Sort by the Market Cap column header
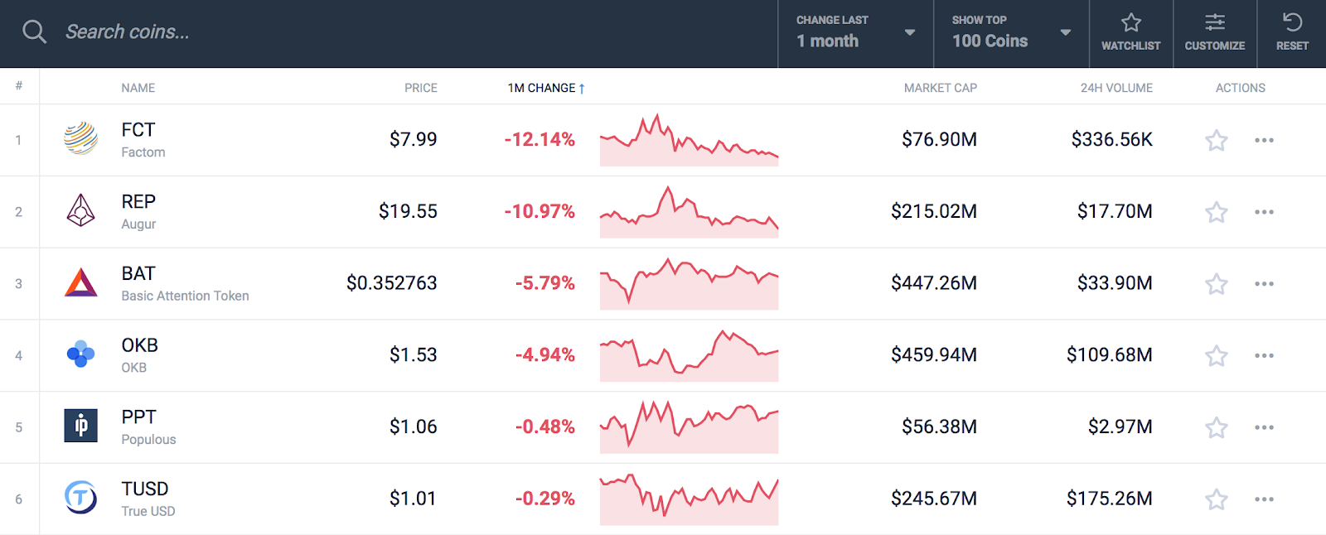Image resolution: width=1326 pixels, height=535 pixels. tap(940, 88)
